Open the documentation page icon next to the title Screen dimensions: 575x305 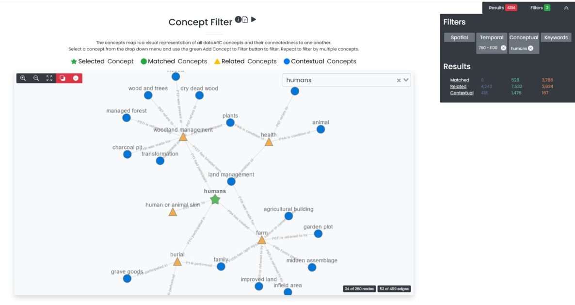(x=245, y=20)
